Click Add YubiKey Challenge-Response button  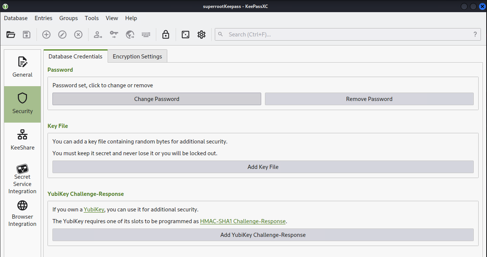tap(263, 235)
